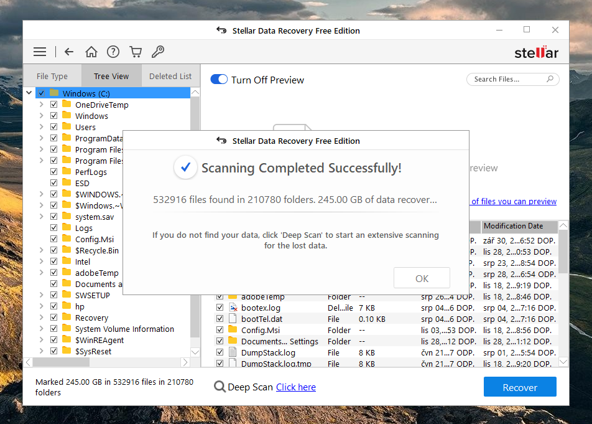The image size is (592, 424).
Task: Turn off the preview toggle
Action: tap(219, 79)
